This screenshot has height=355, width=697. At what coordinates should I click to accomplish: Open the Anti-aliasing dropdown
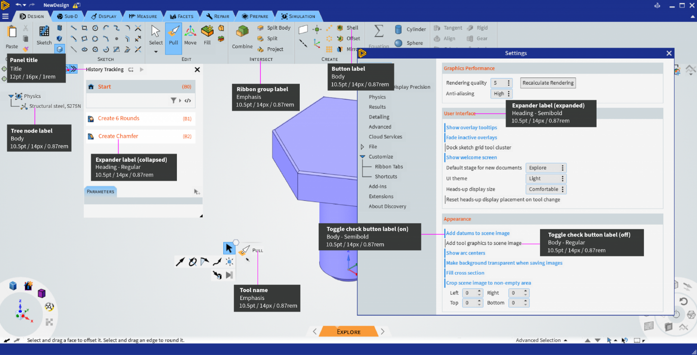502,94
